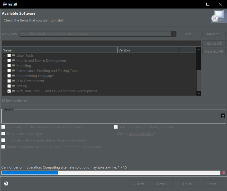The image size is (227, 191).
Task: Maximize the Install window
Action: [x=208, y=4]
